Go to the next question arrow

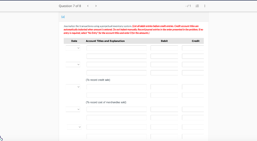[x=96, y=6]
